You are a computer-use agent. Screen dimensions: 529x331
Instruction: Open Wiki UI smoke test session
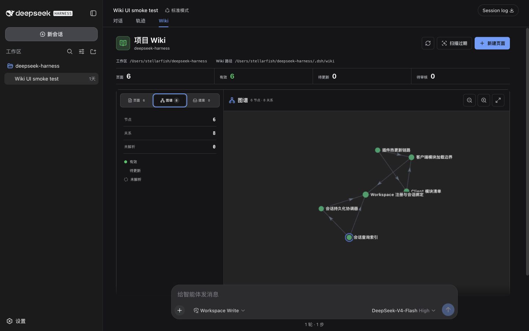(x=51, y=79)
